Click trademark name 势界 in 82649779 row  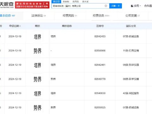(x=53, y=79)
